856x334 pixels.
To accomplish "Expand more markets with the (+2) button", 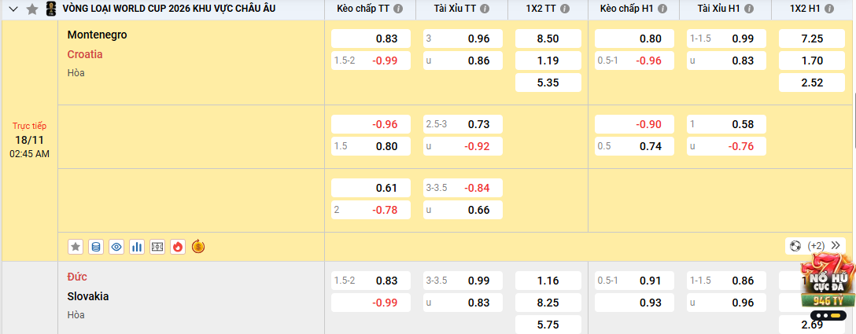I will coord(817,246).
